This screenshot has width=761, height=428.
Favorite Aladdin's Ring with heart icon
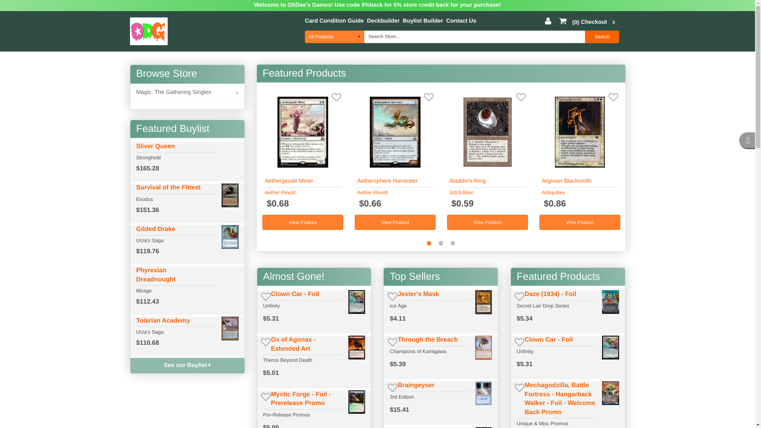tap(521, 97)
